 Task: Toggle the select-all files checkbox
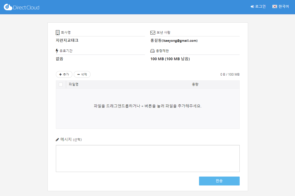61,85
